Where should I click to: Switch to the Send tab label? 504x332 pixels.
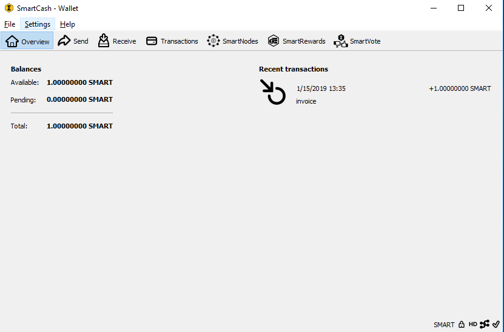[x=81, y=41]
